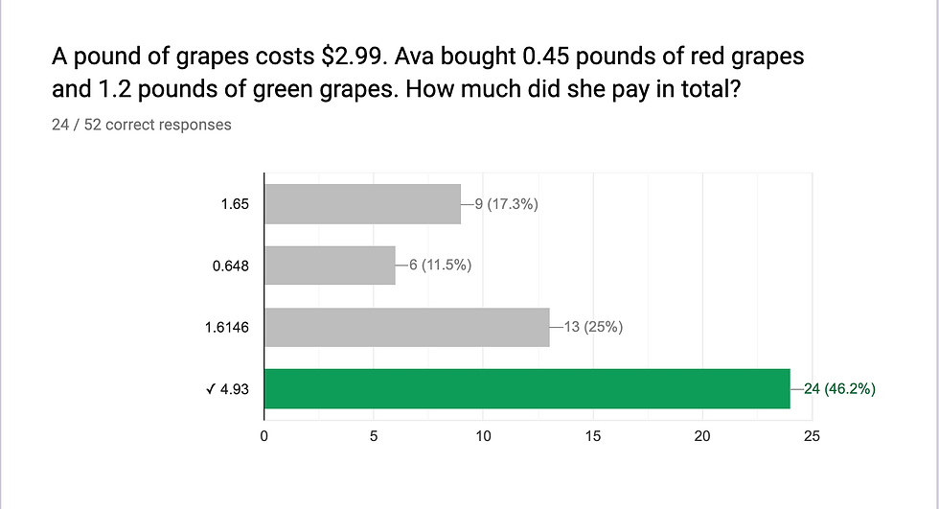This screenshot has height=509, width=939.
Task: Click the 15 tick on the x-axis
Action: (593, 434)
